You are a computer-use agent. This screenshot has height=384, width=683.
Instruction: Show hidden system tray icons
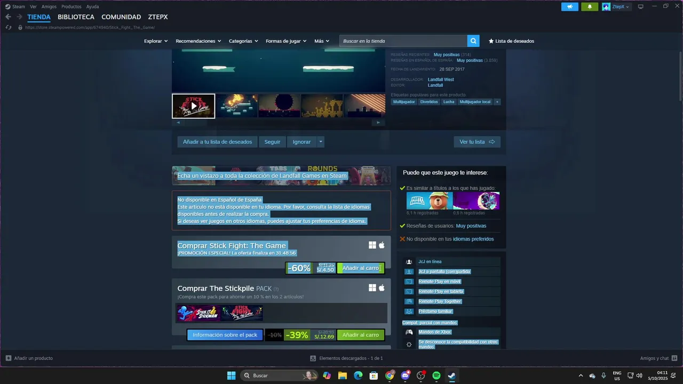581,375
